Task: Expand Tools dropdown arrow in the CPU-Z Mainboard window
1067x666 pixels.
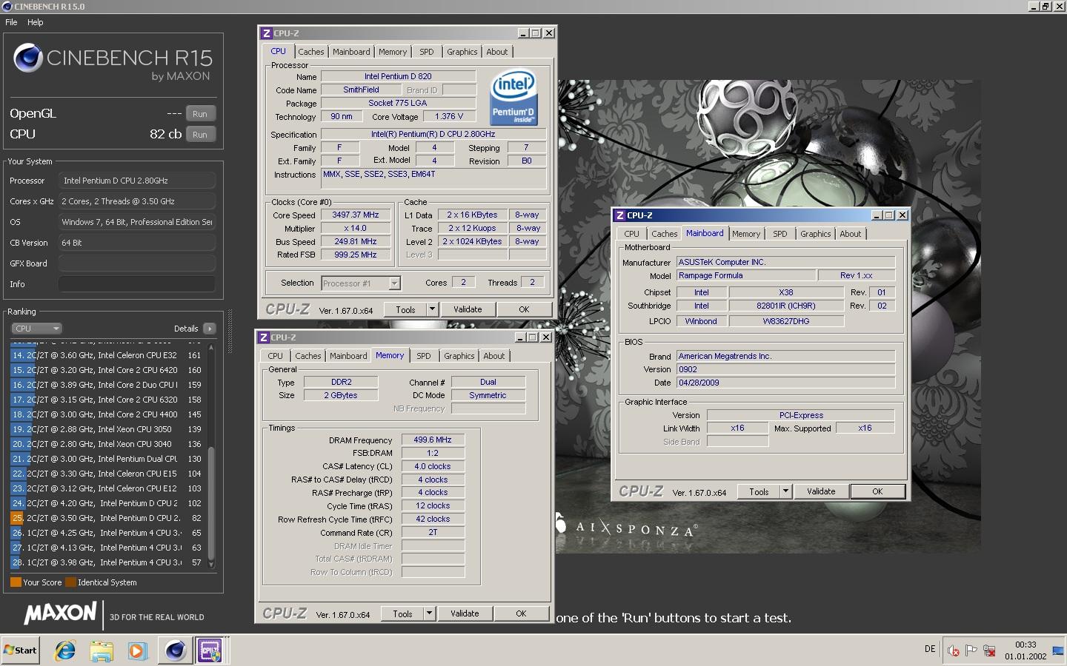Action: (786, 492)
